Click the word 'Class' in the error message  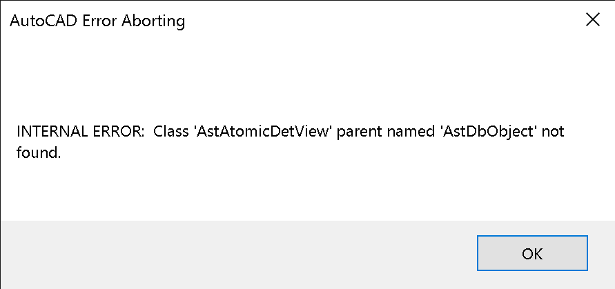170,131
